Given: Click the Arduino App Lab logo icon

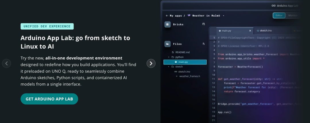Looking at the screenshot, I should pyautogui.click(x=274, y=6).
